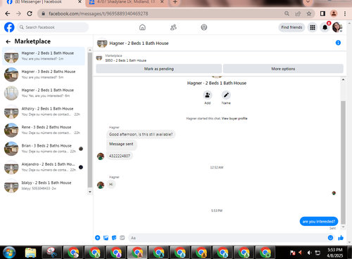Open the Chrome profile avatar
This screenshot has width=352, height=259.
[334, 13]
